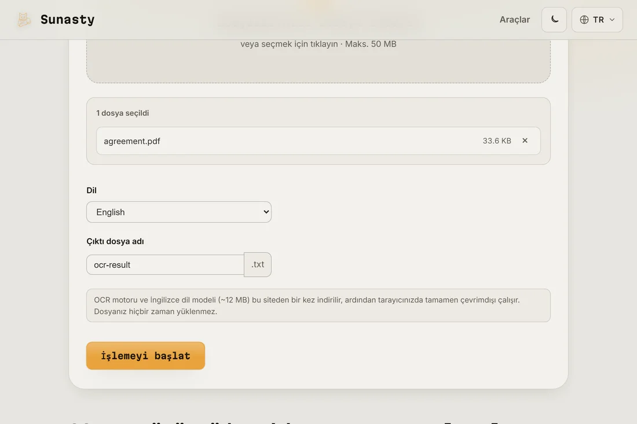Click the Çıktı dosya adı label
This screenshot has height=424, width=637.
point(115,241)
